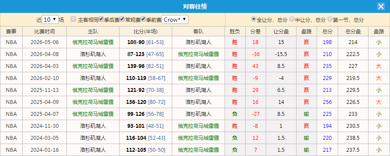Uncheck the 季前赛 checkbox
Image resolution: width=390 pixels, height=156 pixels.
143,19
